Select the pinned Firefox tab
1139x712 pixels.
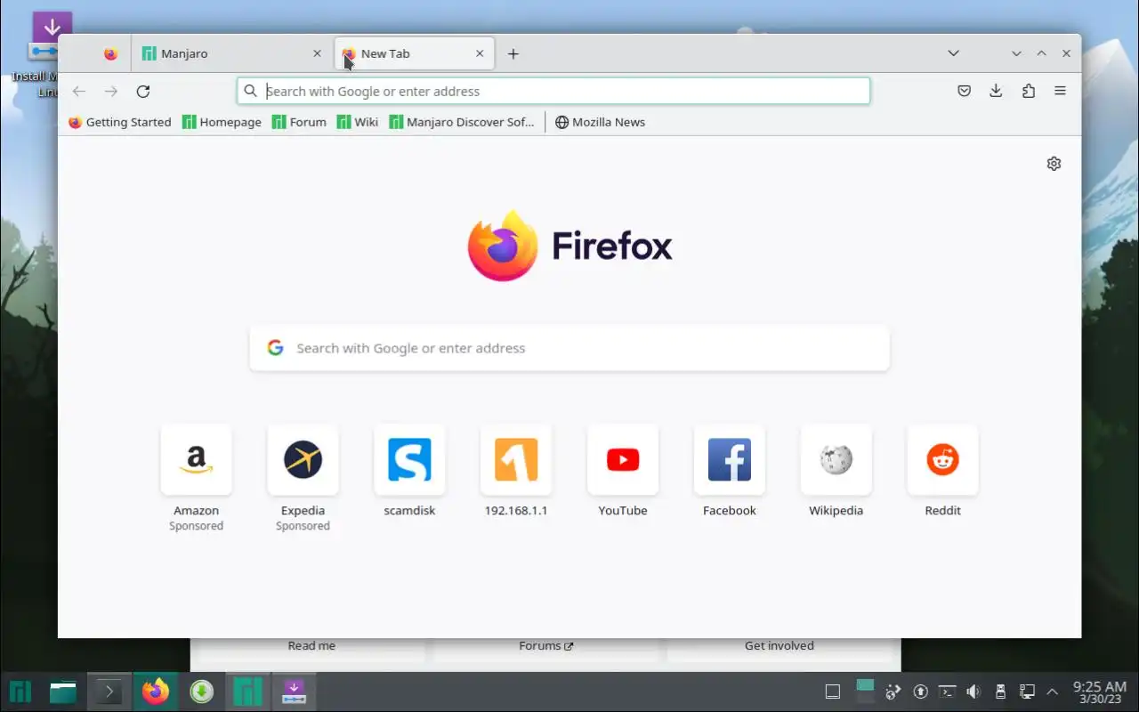pyautogui.click(x=110, y=53)
